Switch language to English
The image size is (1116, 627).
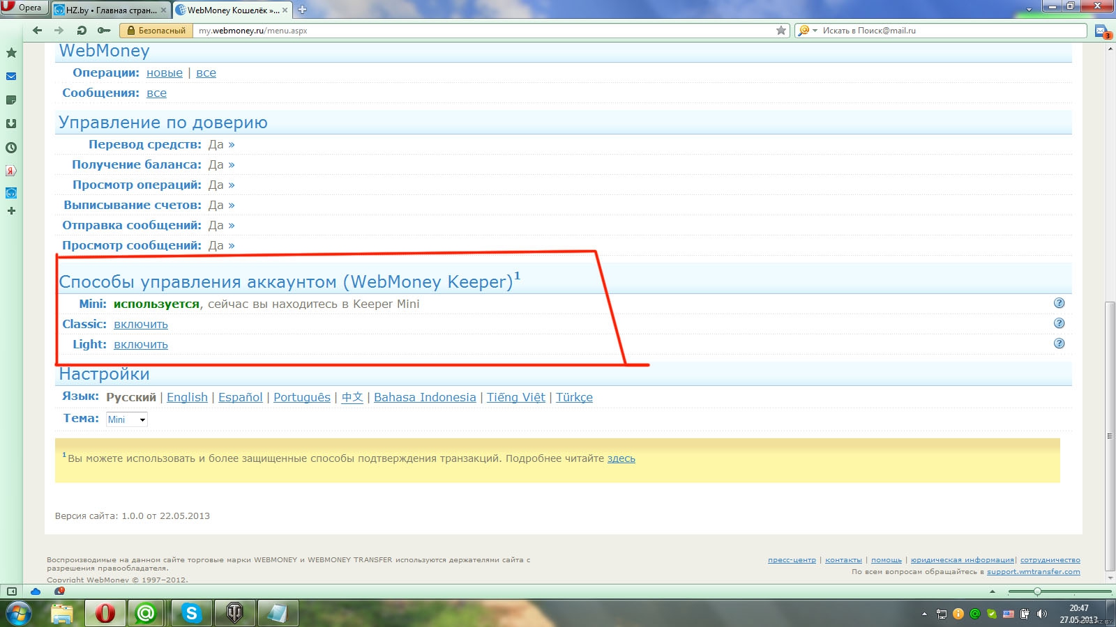[x=187, y=397]
